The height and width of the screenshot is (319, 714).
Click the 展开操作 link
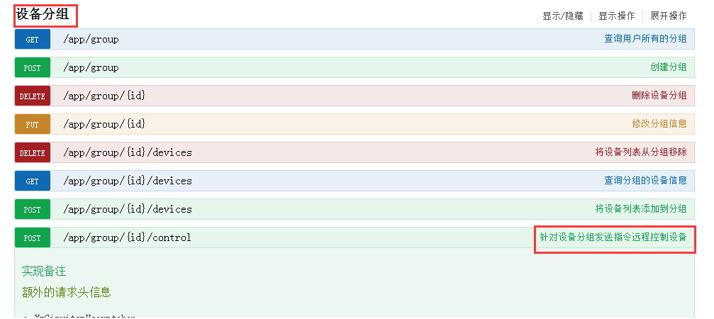click(668, 16)
